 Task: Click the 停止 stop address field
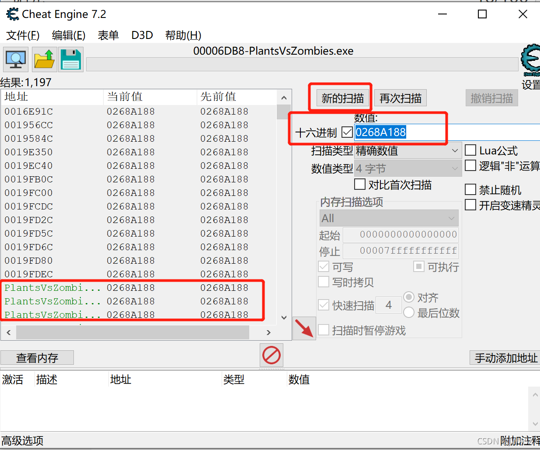401,251
